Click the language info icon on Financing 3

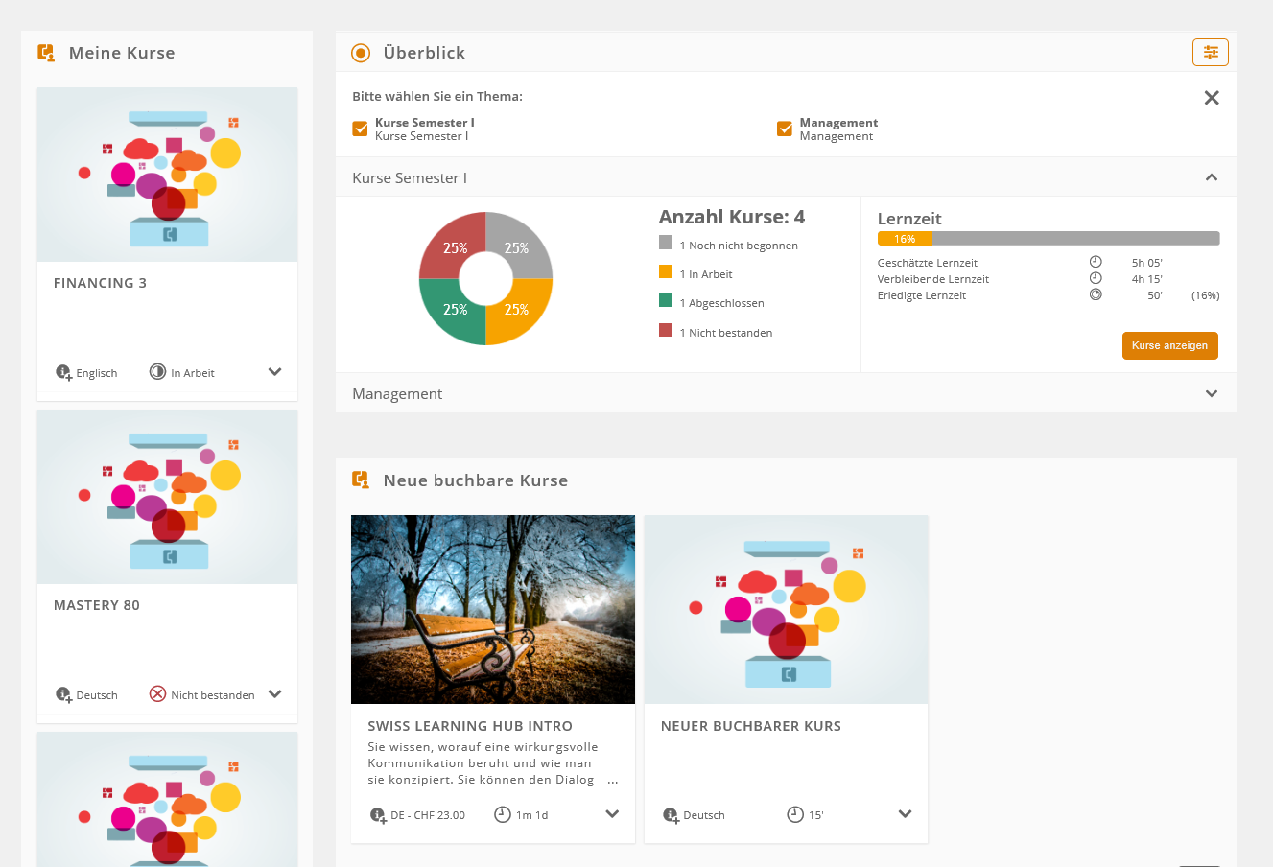click(x=63, y=372)
